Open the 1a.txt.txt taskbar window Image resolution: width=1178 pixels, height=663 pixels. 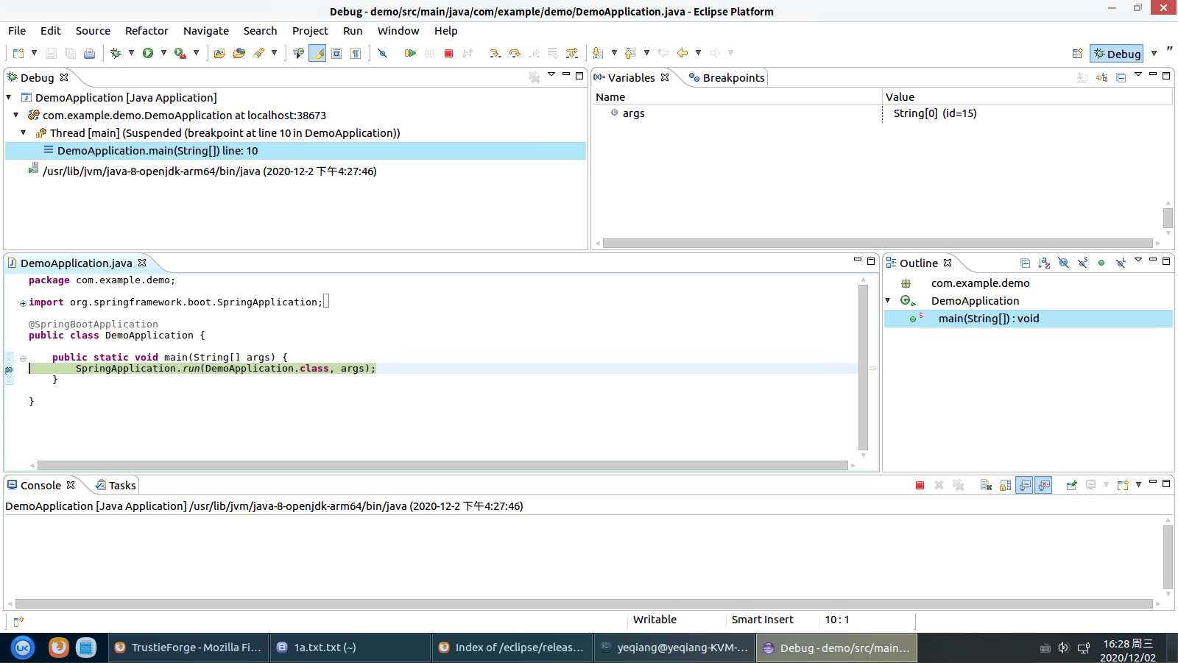tap(350, 648)
